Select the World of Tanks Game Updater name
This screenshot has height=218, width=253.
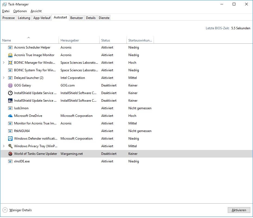tap(36, 154)
